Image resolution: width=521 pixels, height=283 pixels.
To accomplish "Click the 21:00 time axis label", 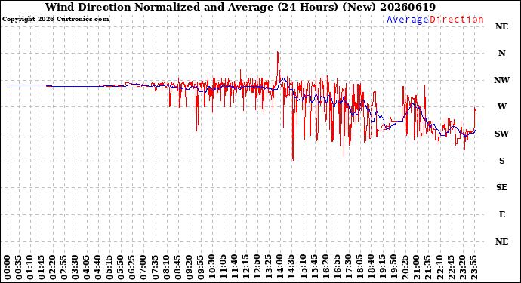I will [x=416, y=268].
